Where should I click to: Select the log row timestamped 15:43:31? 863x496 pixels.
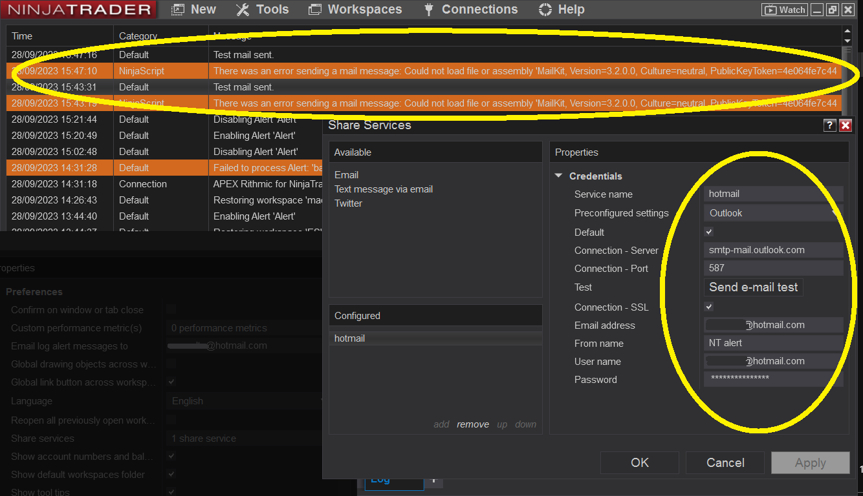click(x=424, y=87)
